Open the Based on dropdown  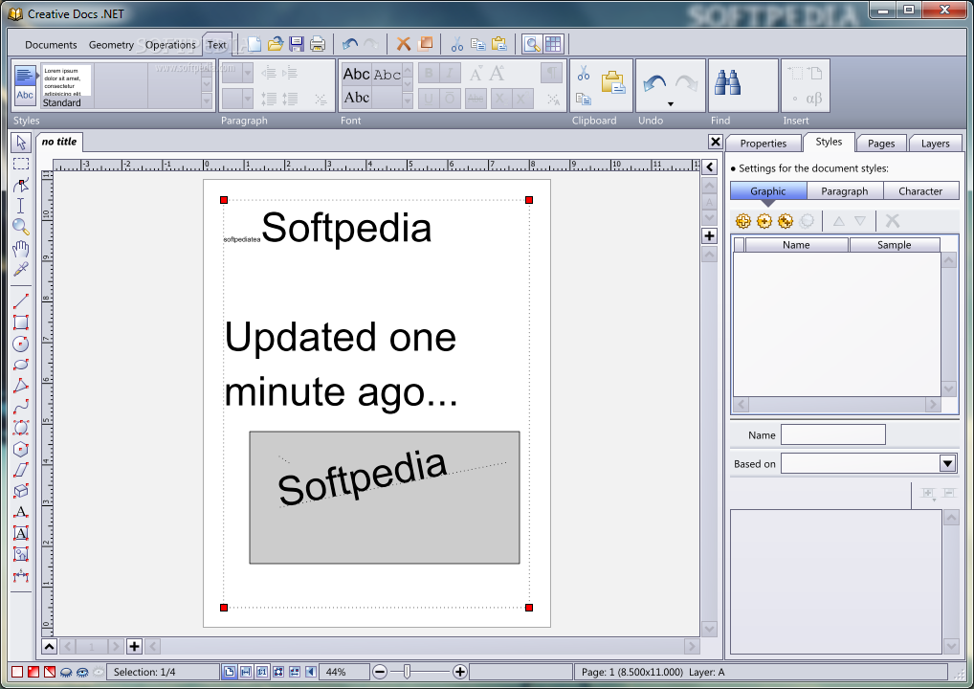[947, 463]
